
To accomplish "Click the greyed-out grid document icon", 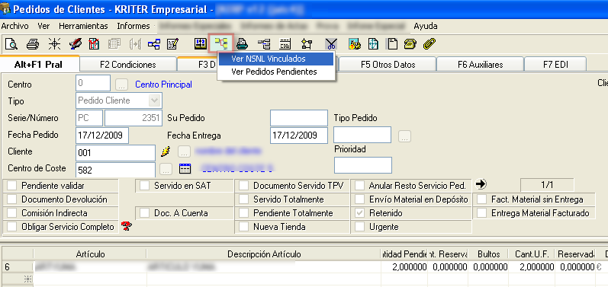I will coord(114,43).
